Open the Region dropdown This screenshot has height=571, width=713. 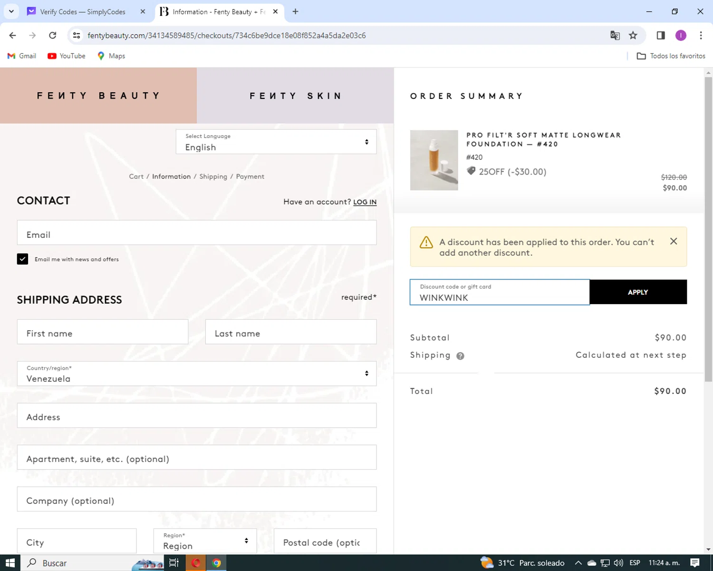click(205, 541)
